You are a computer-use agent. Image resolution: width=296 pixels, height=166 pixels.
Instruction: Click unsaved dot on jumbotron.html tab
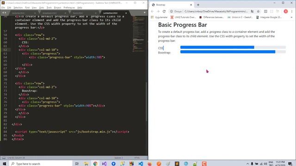tap(126, 13)
